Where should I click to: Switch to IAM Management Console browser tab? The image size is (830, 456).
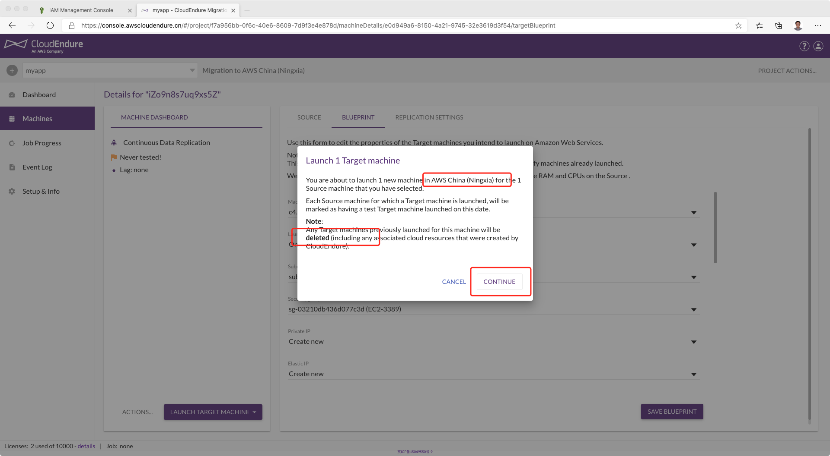pos(81,10)
